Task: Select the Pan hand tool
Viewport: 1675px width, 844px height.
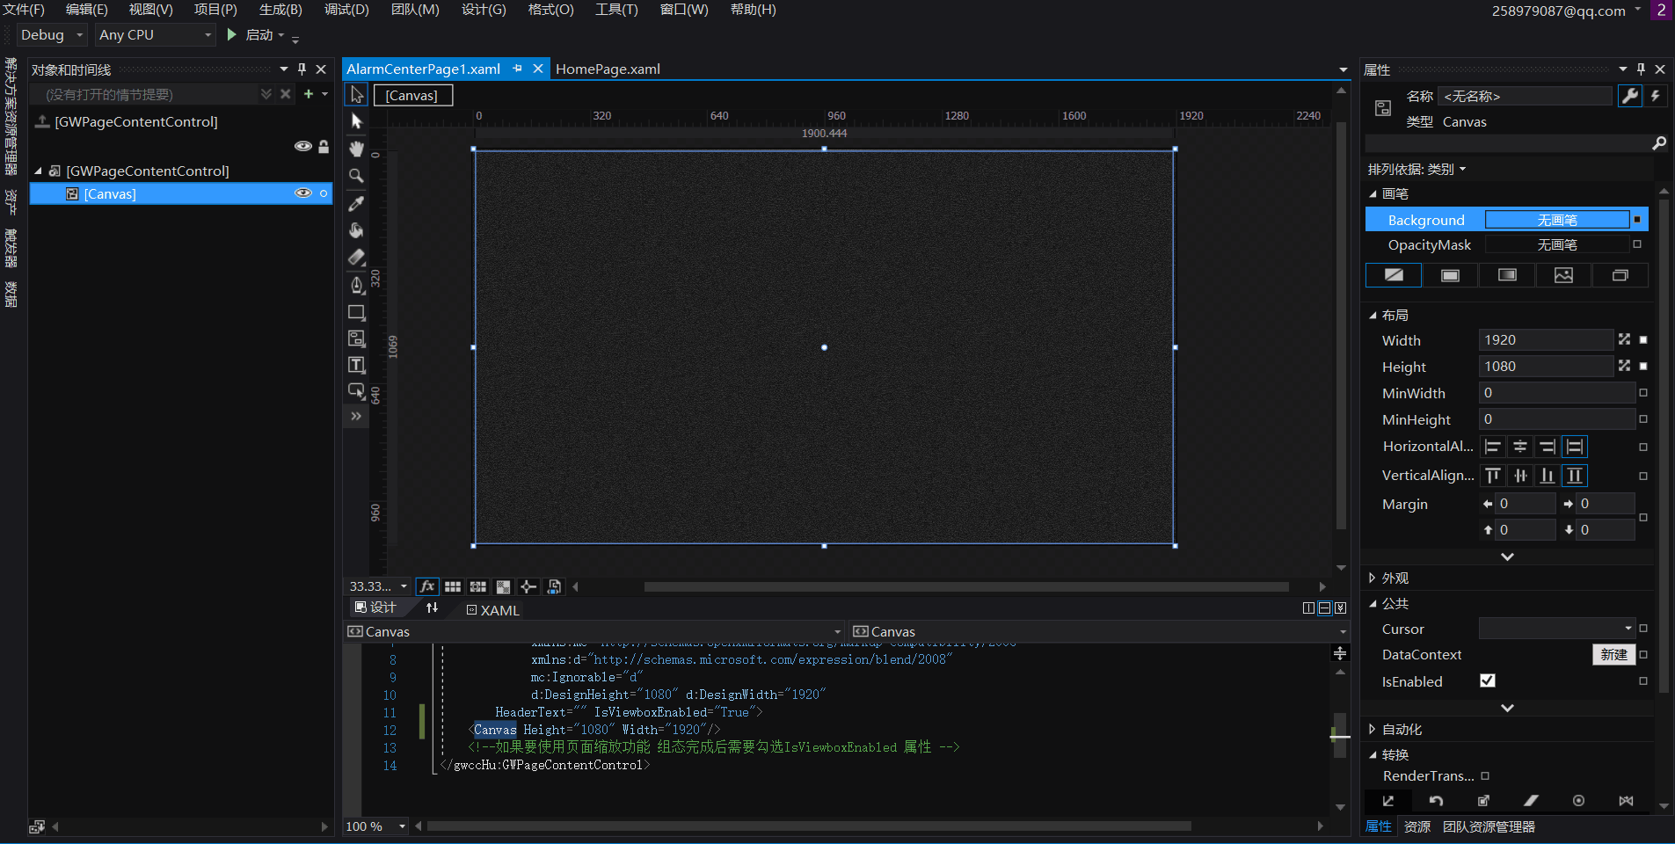Action: [356, 149]
